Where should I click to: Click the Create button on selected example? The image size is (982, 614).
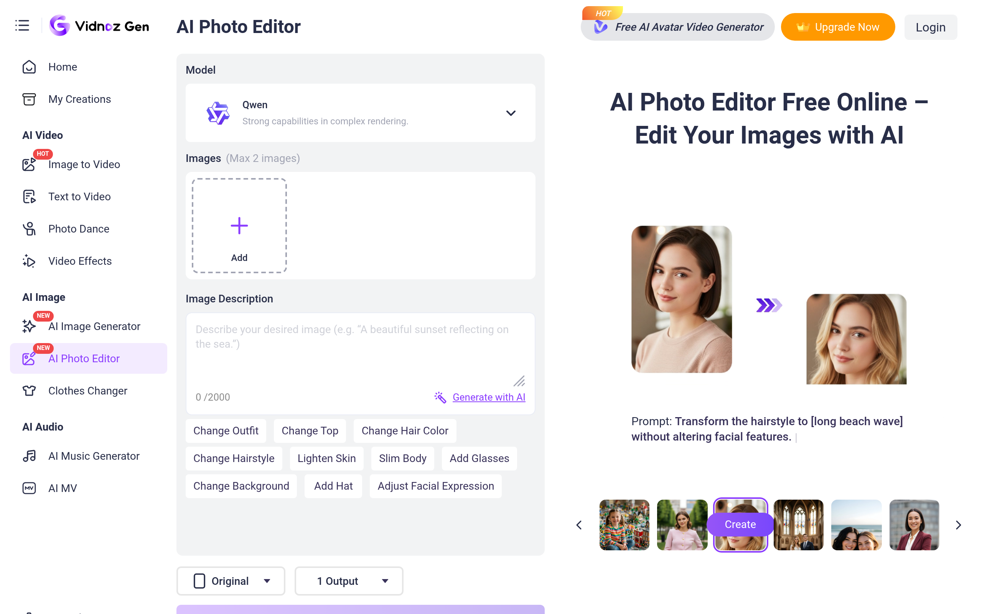click(x=740, y=524)
